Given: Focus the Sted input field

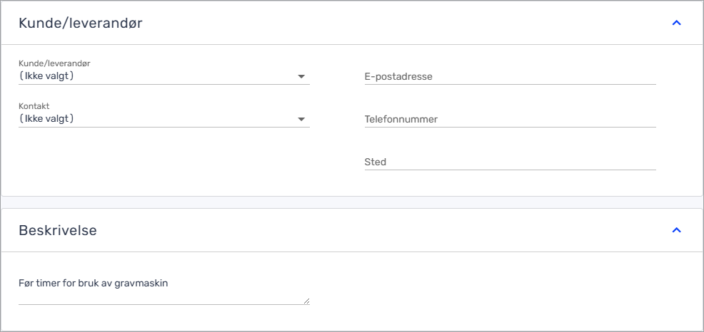Looking at the screenshot, I should (x=510, y=162).
